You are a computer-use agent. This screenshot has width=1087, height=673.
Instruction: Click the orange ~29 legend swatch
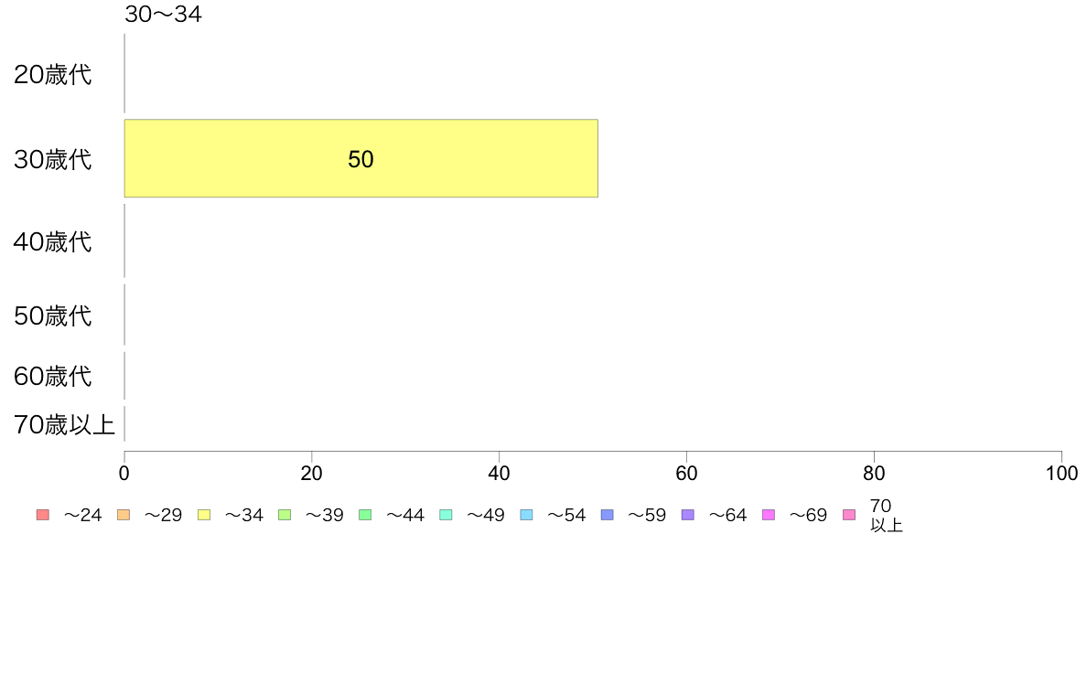pos(124,515)
